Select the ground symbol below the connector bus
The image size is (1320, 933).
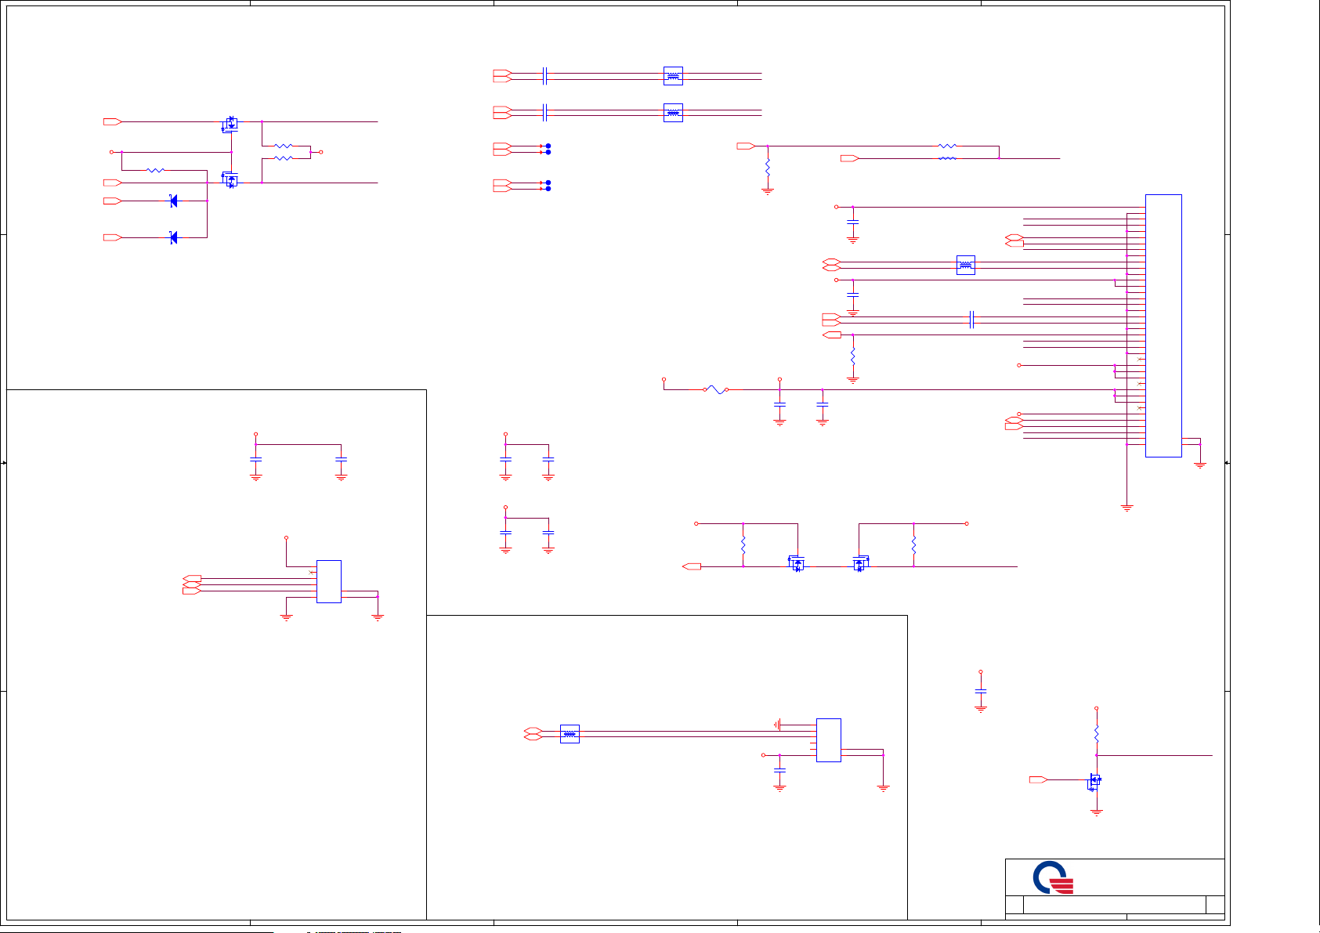[x=1127, y=508]
